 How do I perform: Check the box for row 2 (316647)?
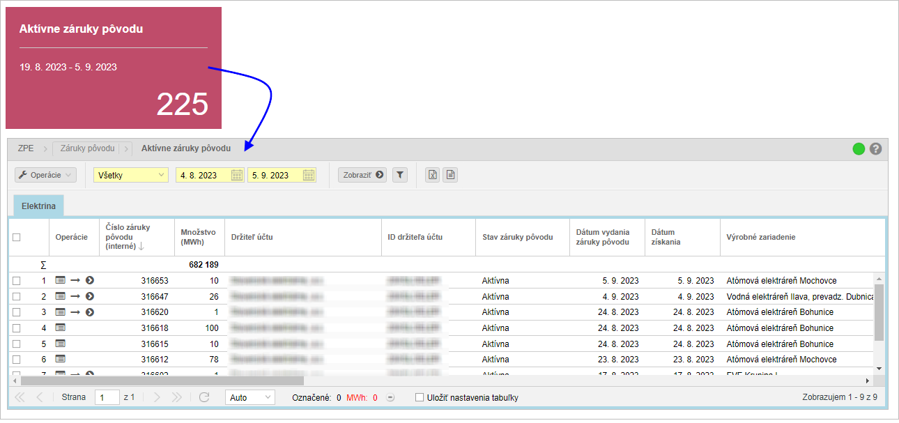tap(17, 296)
